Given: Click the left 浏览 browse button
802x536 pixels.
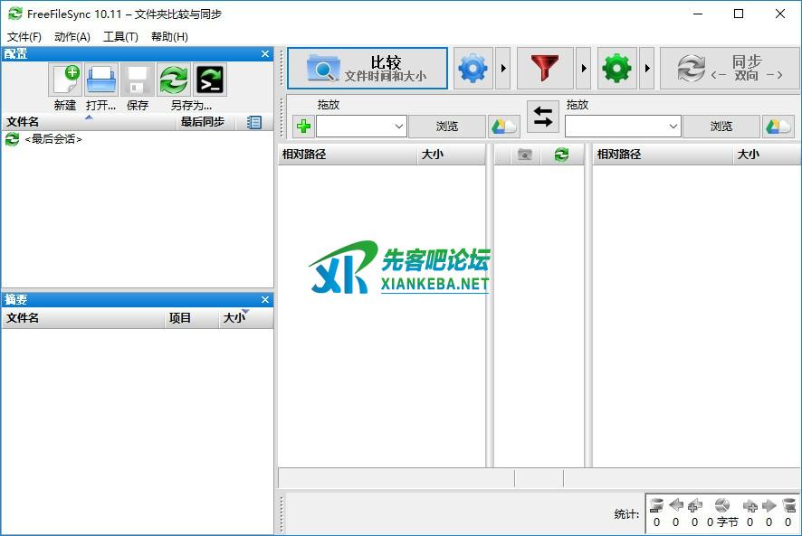Looking at the screenshot, I should [447, 127].
